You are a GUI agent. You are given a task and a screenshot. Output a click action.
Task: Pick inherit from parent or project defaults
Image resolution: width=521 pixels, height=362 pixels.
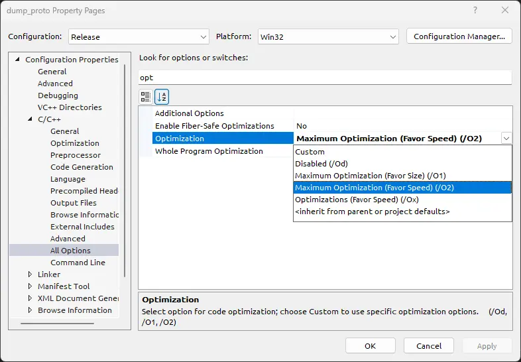point(372,211)
